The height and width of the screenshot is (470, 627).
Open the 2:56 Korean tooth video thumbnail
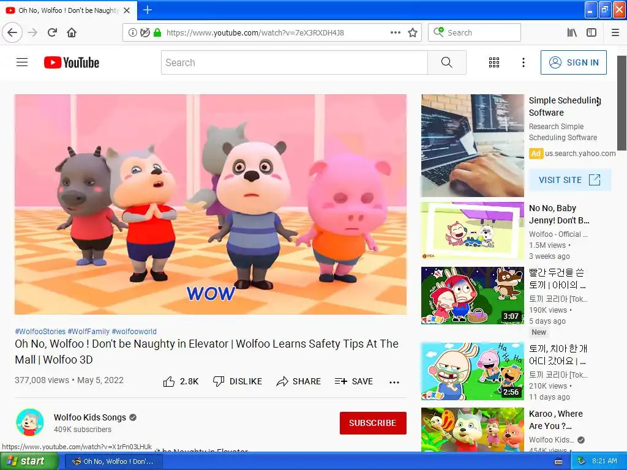point(472,371)
